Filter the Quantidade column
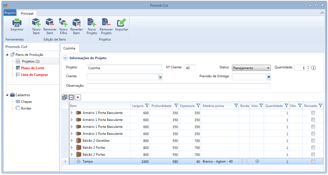 [x=286, y=106]
